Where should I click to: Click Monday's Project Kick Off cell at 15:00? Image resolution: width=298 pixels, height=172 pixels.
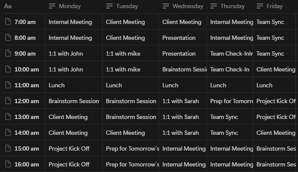coord(74,148)
